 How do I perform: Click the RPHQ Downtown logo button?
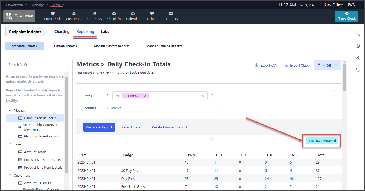[19, 16]
